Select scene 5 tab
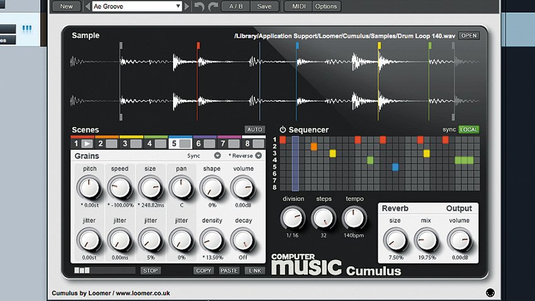 pyautogui.click(x=180, y=144)
